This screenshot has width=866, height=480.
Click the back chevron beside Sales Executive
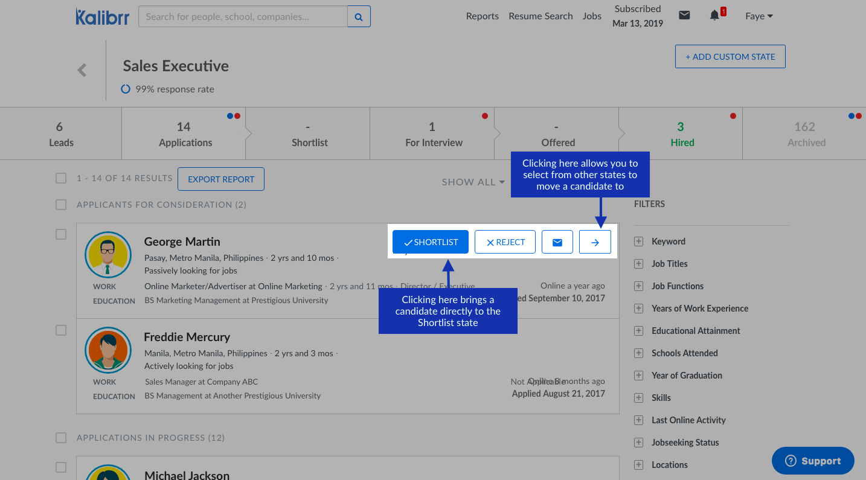click(x=82, y=71)
